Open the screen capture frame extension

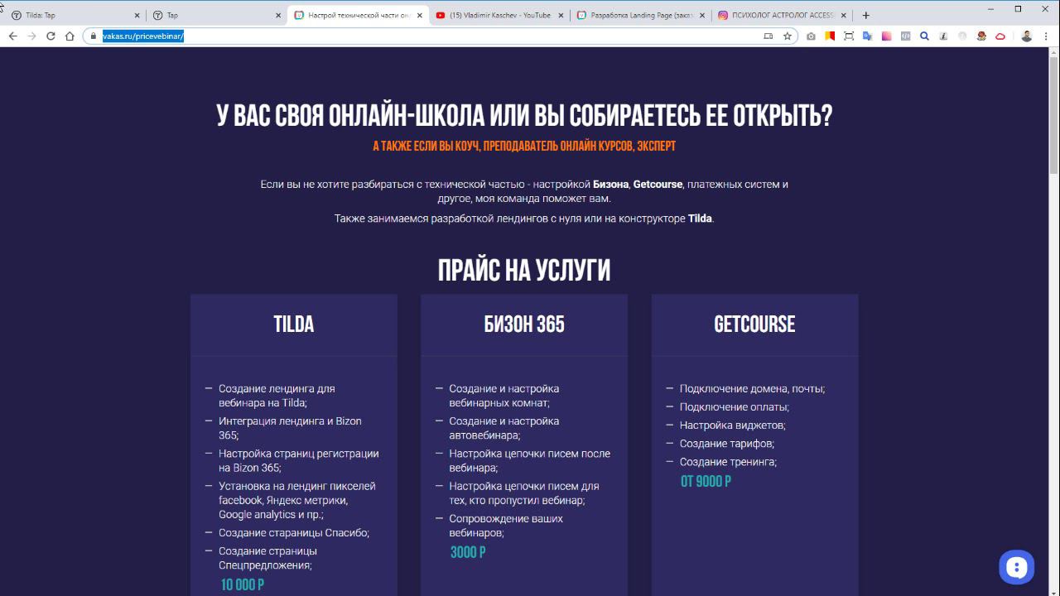click(849, 36)
